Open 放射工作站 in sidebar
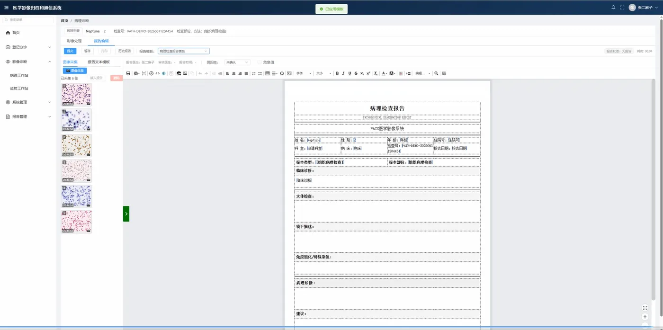 pyautogui.click(x=19, y=89)
